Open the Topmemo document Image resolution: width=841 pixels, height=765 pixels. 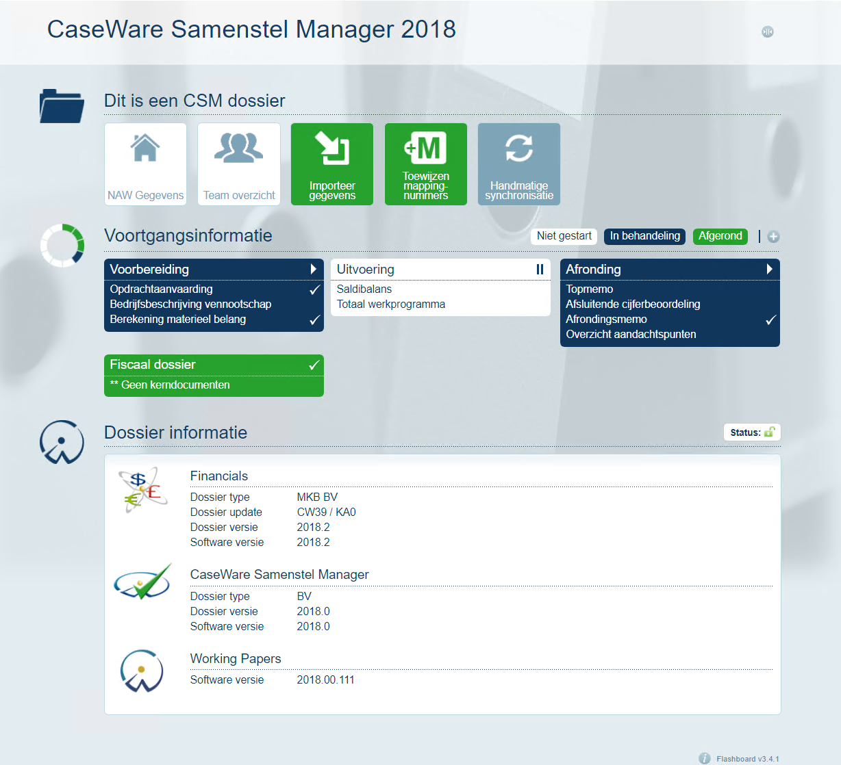click(590, 289)
